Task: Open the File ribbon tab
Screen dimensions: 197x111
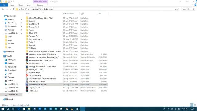Action: (4, 5)
